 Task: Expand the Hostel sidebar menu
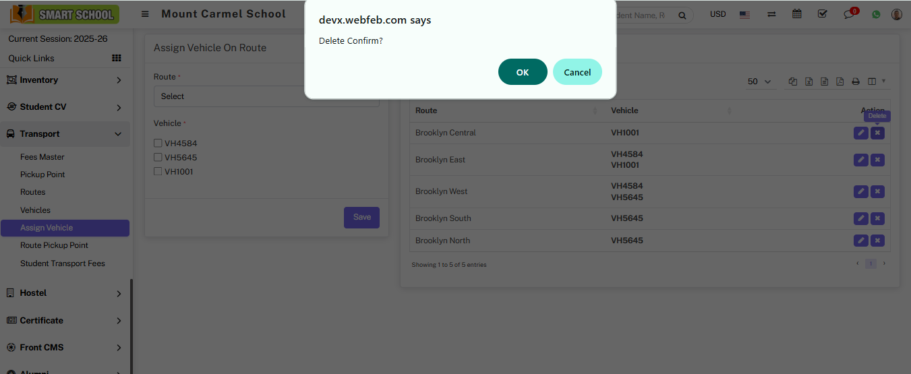click(x=65, y=293)
